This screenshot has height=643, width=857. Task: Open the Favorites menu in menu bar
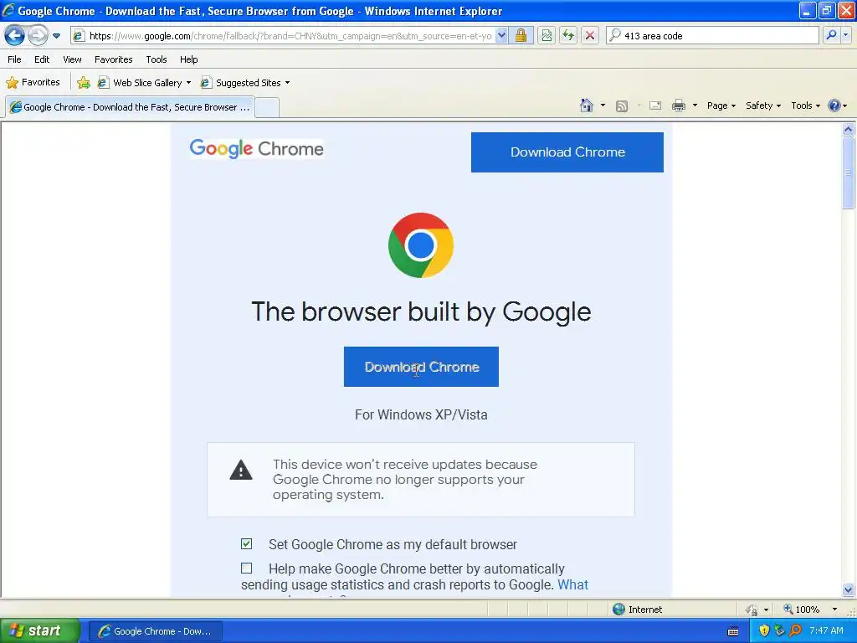coord(113,59)
